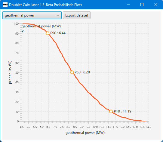Minimize the Probabilistic Plots window
The height and width of the screenshot is (142, 163).
(x=128, y=5)
